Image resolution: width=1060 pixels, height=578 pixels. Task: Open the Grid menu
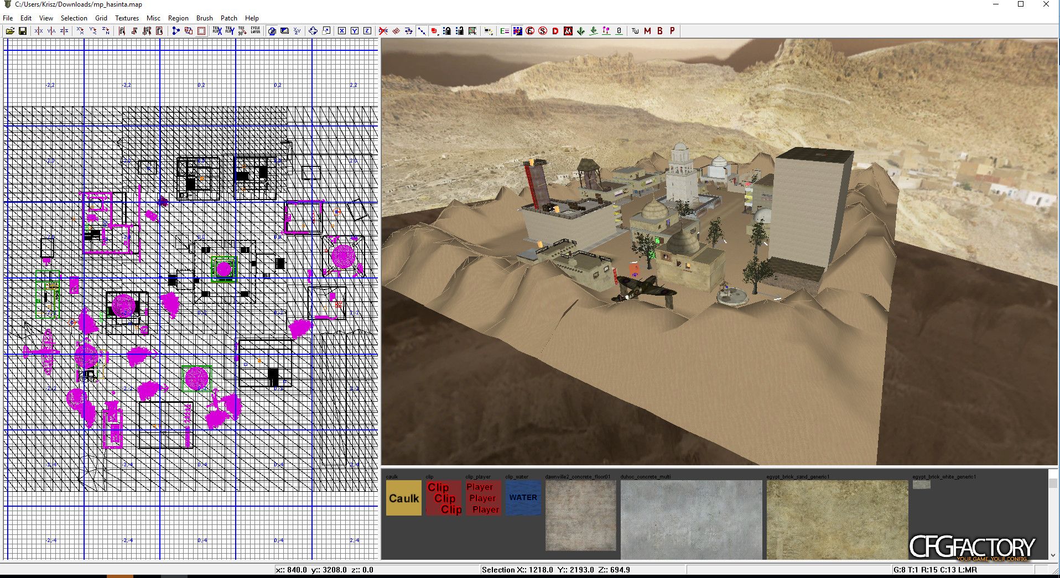[101, 18]
